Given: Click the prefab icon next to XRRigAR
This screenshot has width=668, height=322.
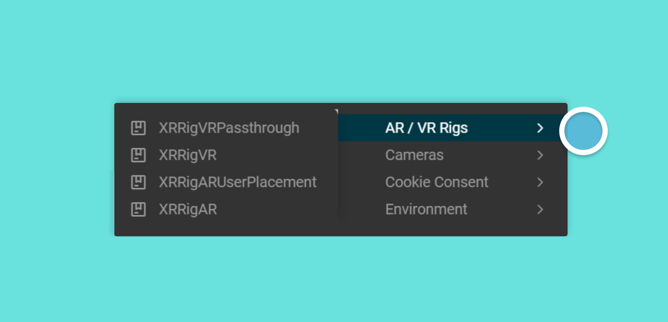Looking at the screenshot, I should (x=138, y=209).
